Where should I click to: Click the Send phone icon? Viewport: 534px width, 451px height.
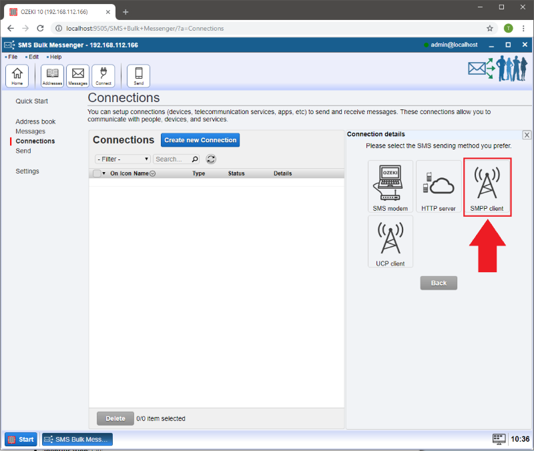click(139, 75)
